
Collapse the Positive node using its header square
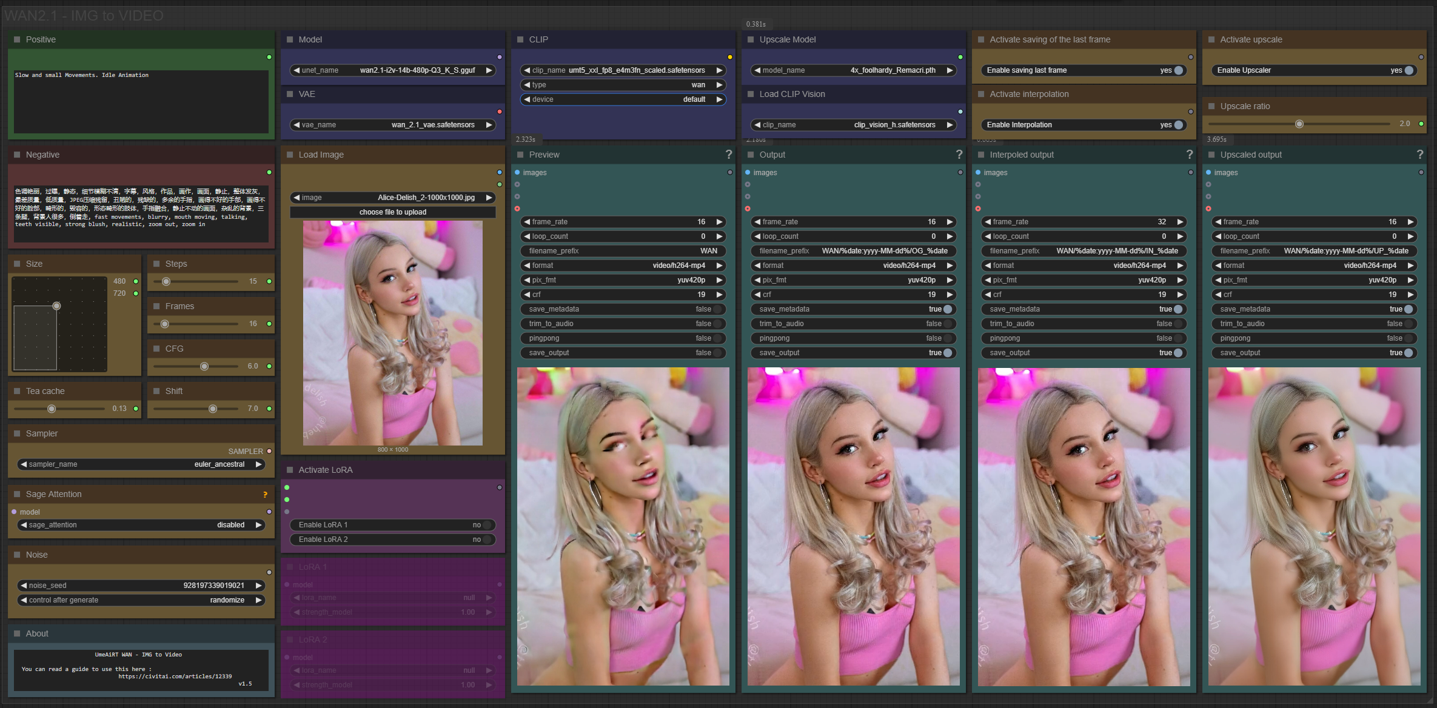(x=17, y=39)
